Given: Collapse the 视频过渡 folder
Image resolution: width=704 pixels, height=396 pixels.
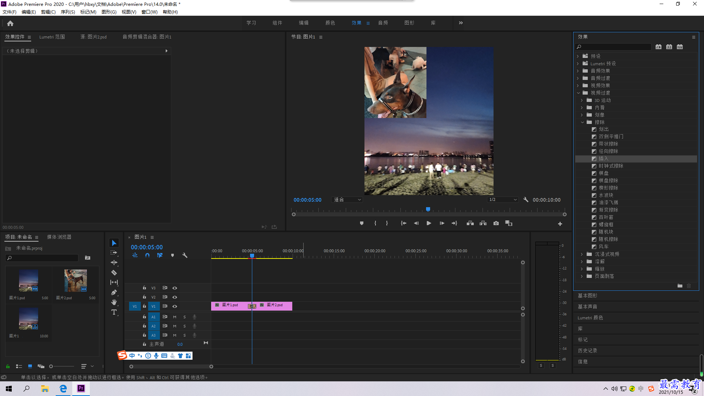Looking at the screenshot, I should (578, 93).
